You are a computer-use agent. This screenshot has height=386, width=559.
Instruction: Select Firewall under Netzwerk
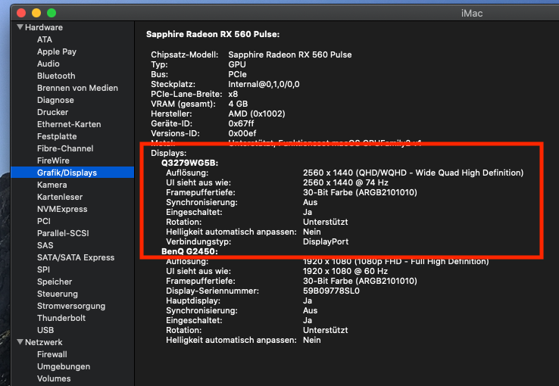(x=52, y=354)
